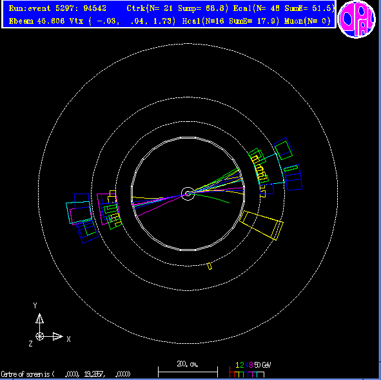
Task: Click the Ebeam 45.606 value text
Action: 37,21
